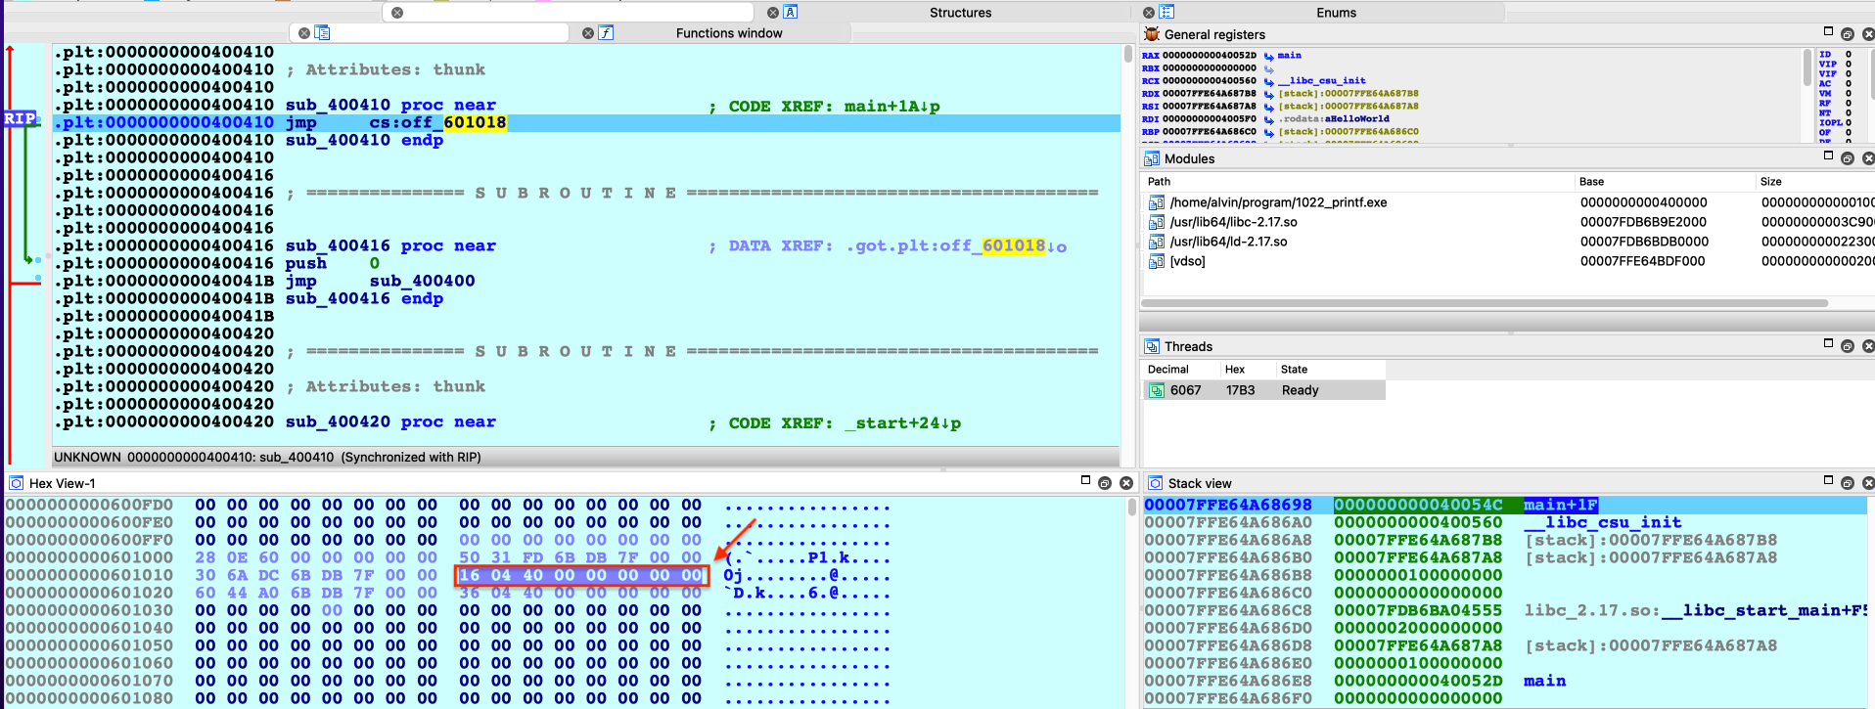This screenshot has height=709, width=1875.
Task: Switch to the Functions window tab
Action: (729, 33)
